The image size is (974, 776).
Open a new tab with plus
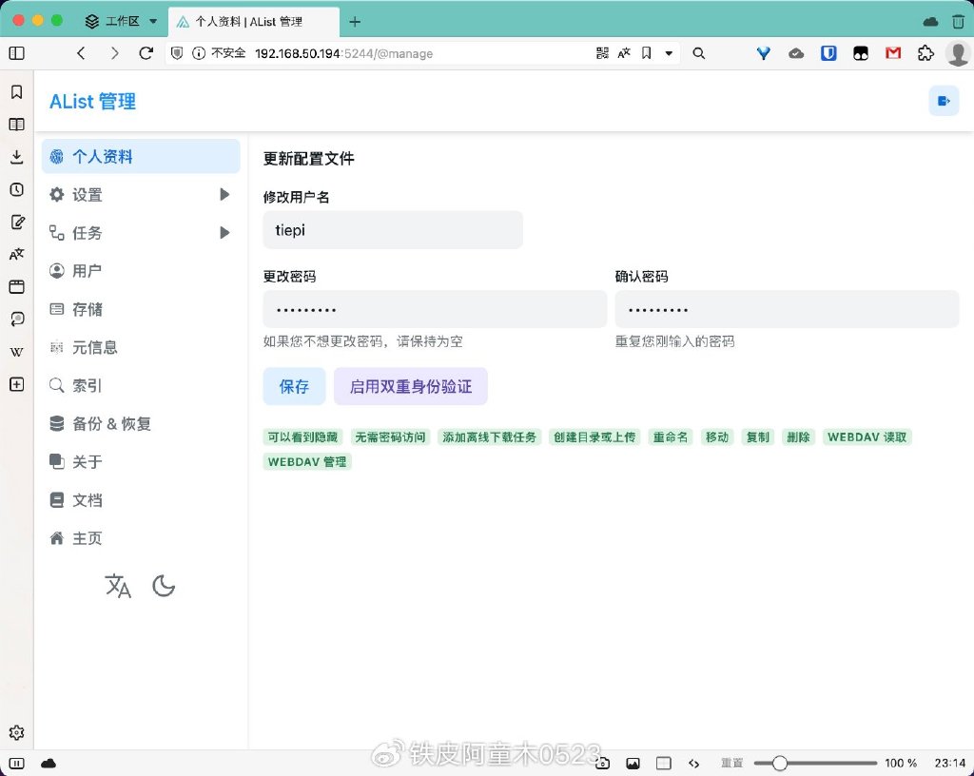pyautogui.click(x=355, y=22)
